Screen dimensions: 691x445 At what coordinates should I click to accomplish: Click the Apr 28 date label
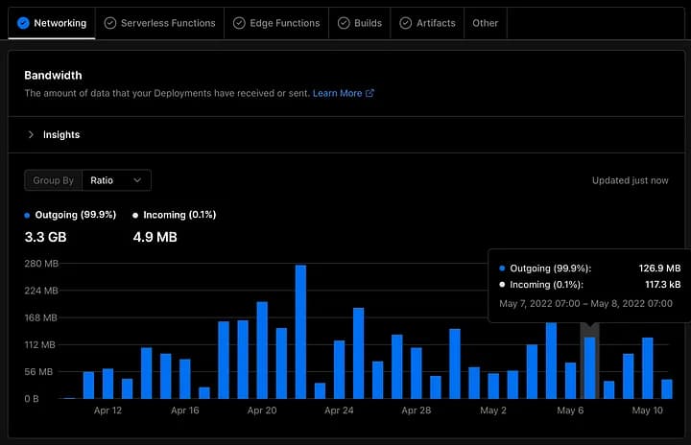(416, 410)
